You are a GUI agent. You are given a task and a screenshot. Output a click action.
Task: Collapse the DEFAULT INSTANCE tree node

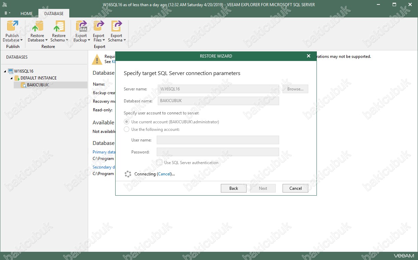[11, 78]
